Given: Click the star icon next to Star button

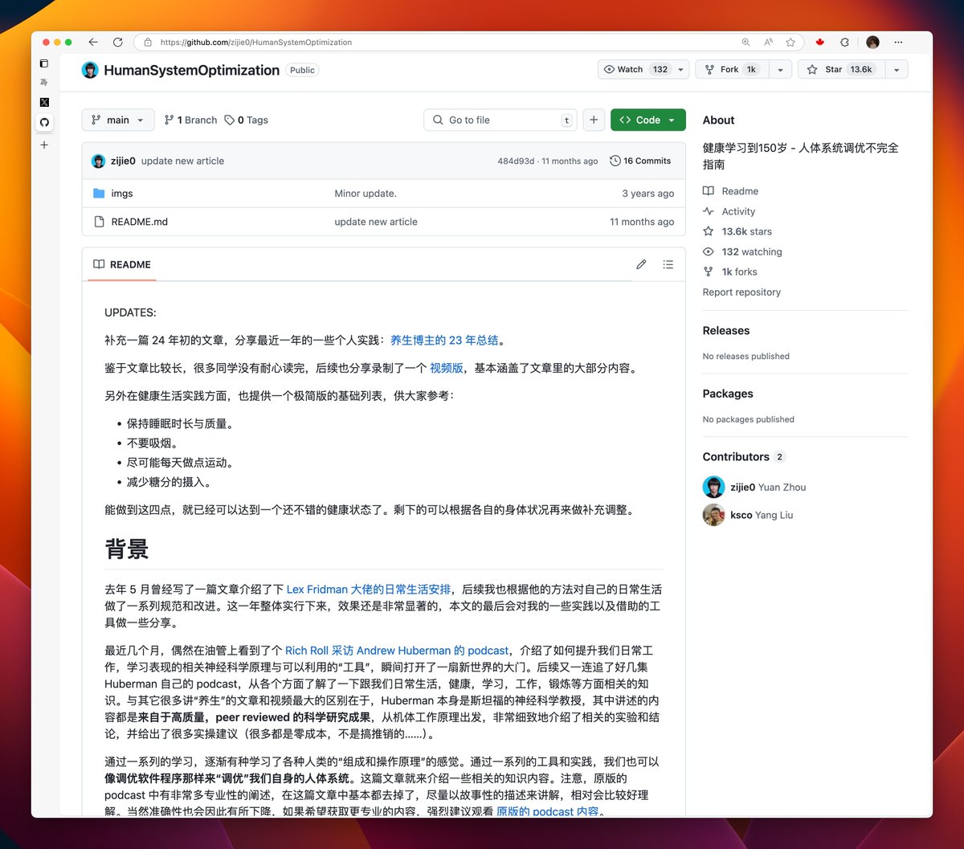Looking at the screenshot, I should [813, 69].
